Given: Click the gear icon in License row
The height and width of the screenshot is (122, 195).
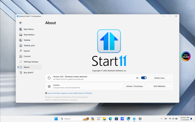Looking at the screenshot, I should 49,86.
